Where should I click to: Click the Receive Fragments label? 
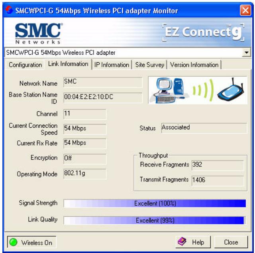tap(165, 164)
